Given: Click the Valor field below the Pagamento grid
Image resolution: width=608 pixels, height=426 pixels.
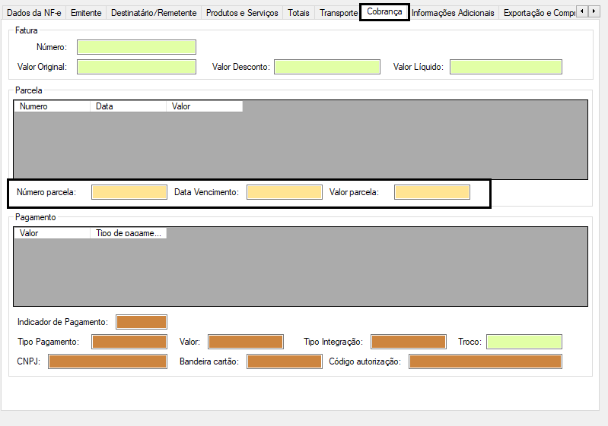Looking at the screenshot, I should click(x=246, y=342).
